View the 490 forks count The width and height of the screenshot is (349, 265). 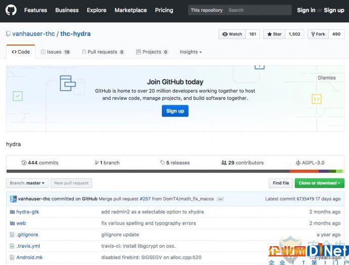point(336,34)
